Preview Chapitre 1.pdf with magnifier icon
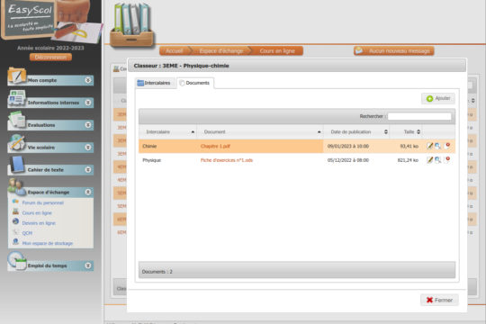This screenshot has width=486, height=324. pyautogui.click(x=437, y=146)
